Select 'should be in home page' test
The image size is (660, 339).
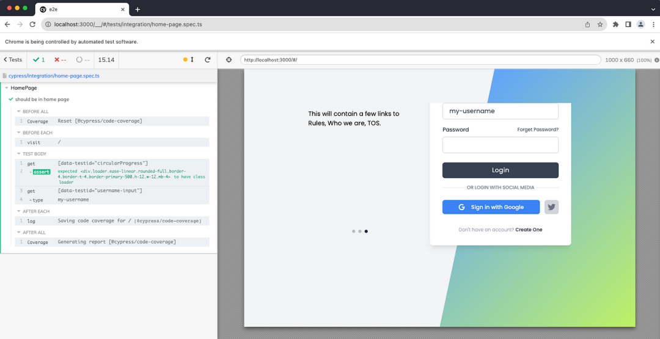click(x=42, y=100)
